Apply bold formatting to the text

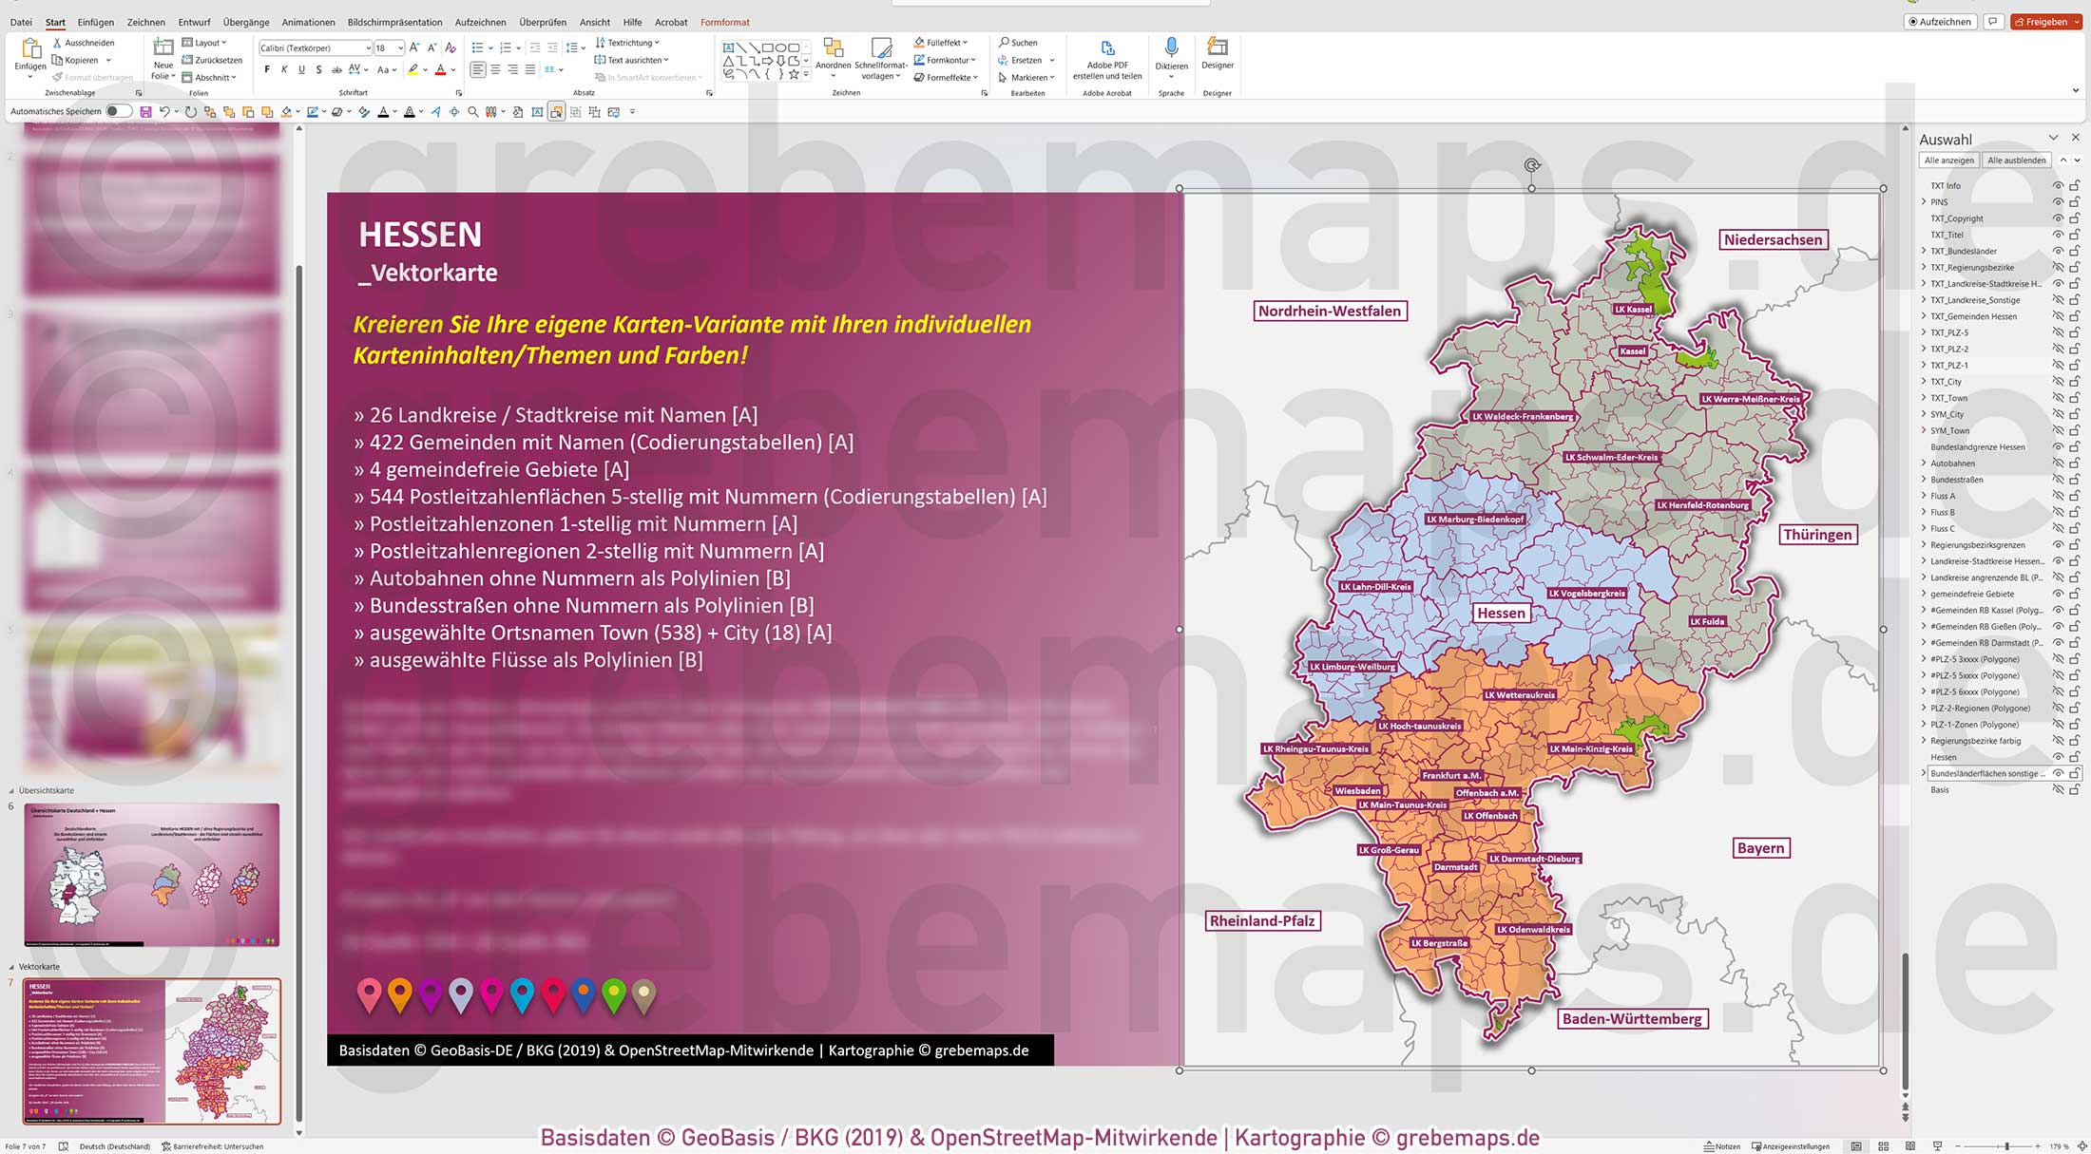[x=268, y=68]
